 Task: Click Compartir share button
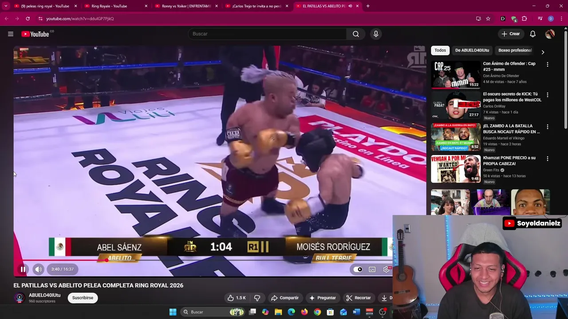tap(285, 298)
